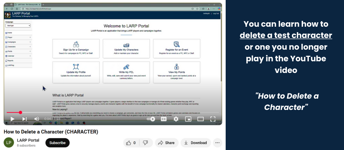Open the video settings gear
This screenshot has width=344, height=150.
coord(176,119)
